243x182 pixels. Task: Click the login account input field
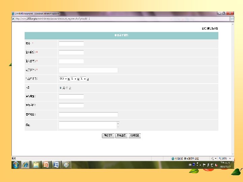point(71,53)
